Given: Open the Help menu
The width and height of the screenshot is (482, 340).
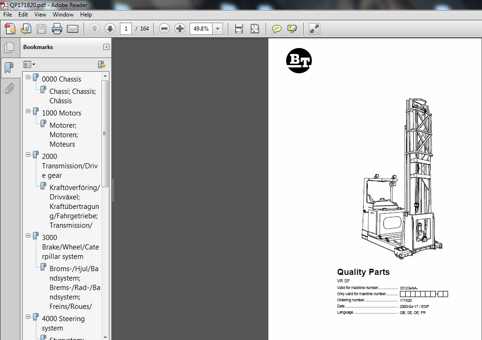Looking at the screenshot, I should [86, 15].
